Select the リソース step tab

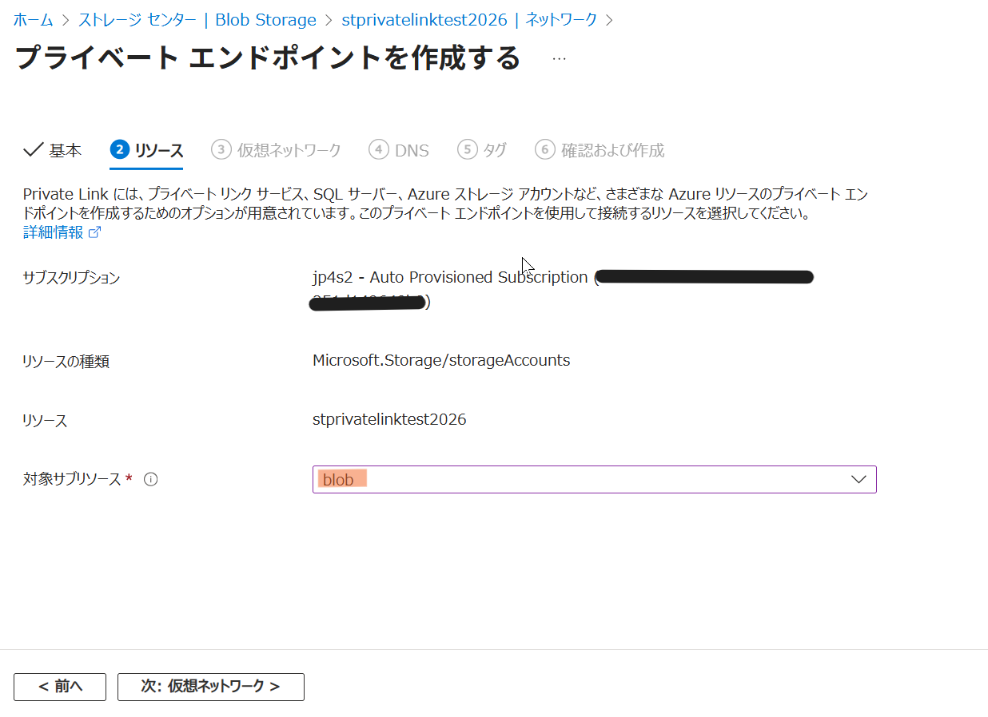click(147, 150)
